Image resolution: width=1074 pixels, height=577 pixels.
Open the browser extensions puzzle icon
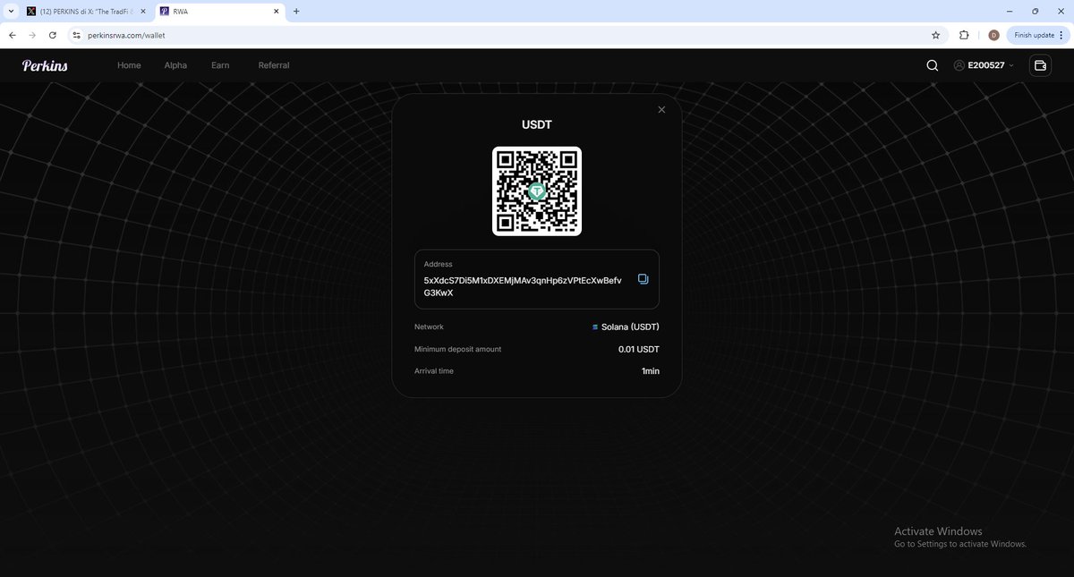(964, 35)
